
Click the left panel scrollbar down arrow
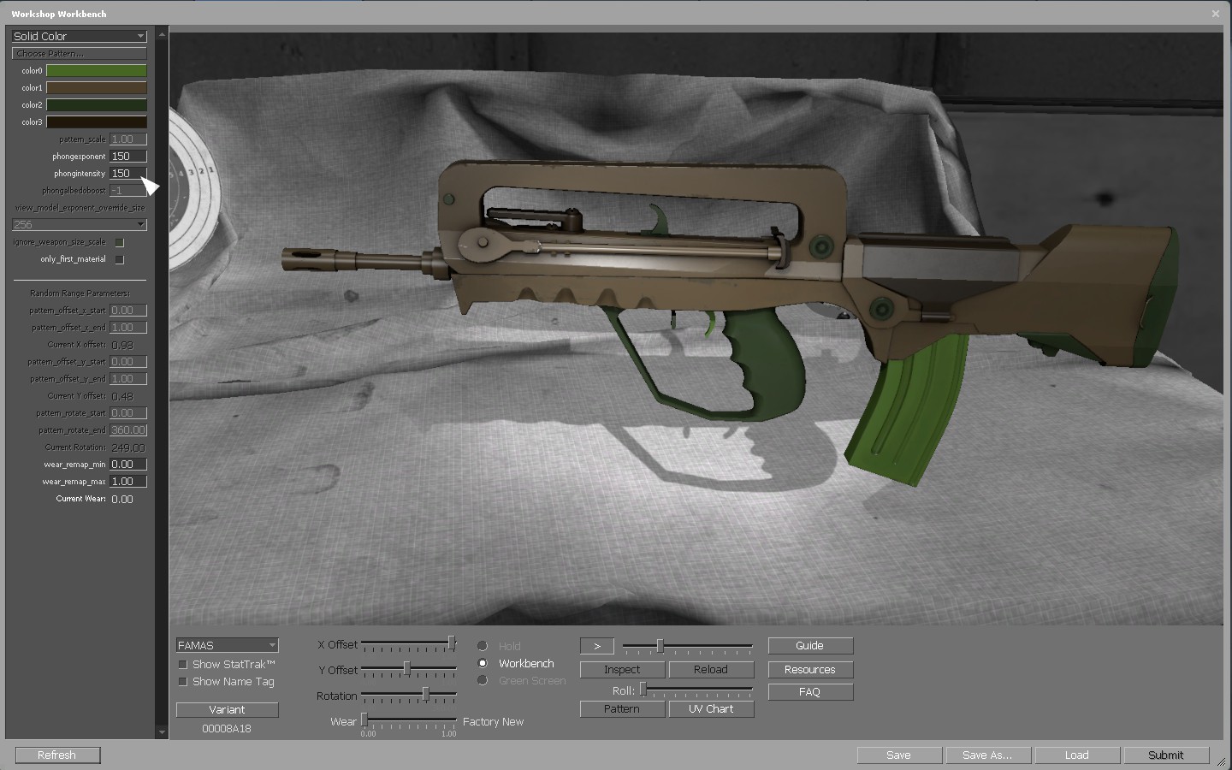[162, 733]
